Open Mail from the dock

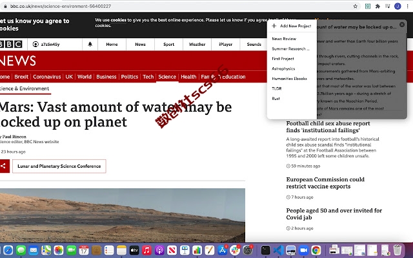tap(34, 250)
